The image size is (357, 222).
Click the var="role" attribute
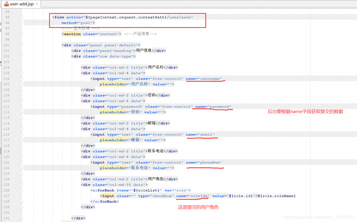click(x=176, y=190)
